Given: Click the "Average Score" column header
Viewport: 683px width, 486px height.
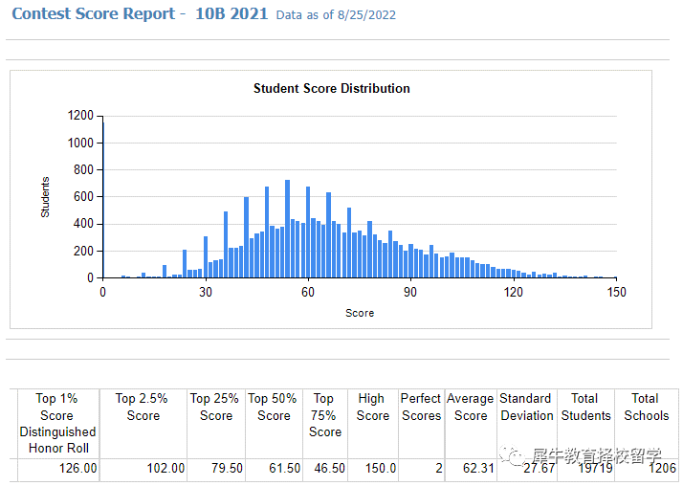Looking at the screenshot, I should (471, 407).
